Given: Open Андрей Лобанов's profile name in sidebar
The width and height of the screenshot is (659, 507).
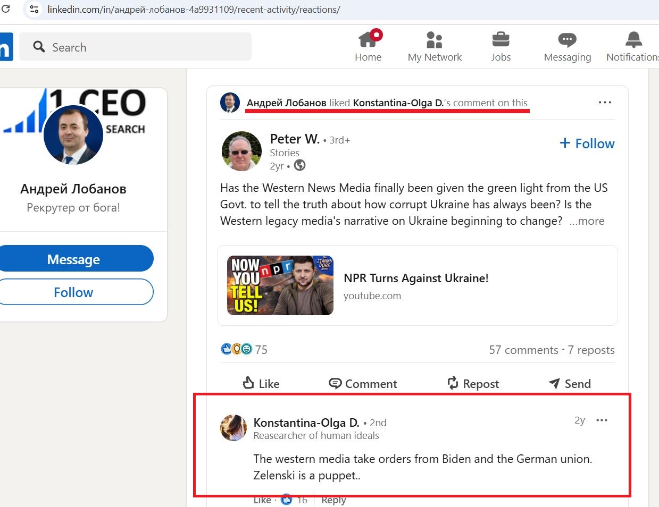Looking at the screenshot, I should point(73,189).
